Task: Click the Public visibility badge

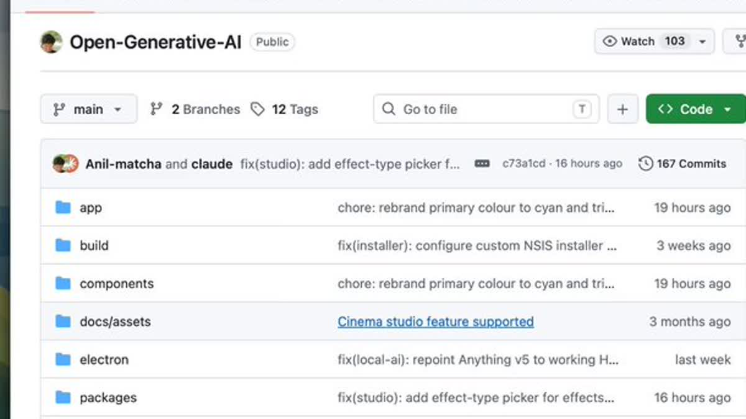Action: 272,42
